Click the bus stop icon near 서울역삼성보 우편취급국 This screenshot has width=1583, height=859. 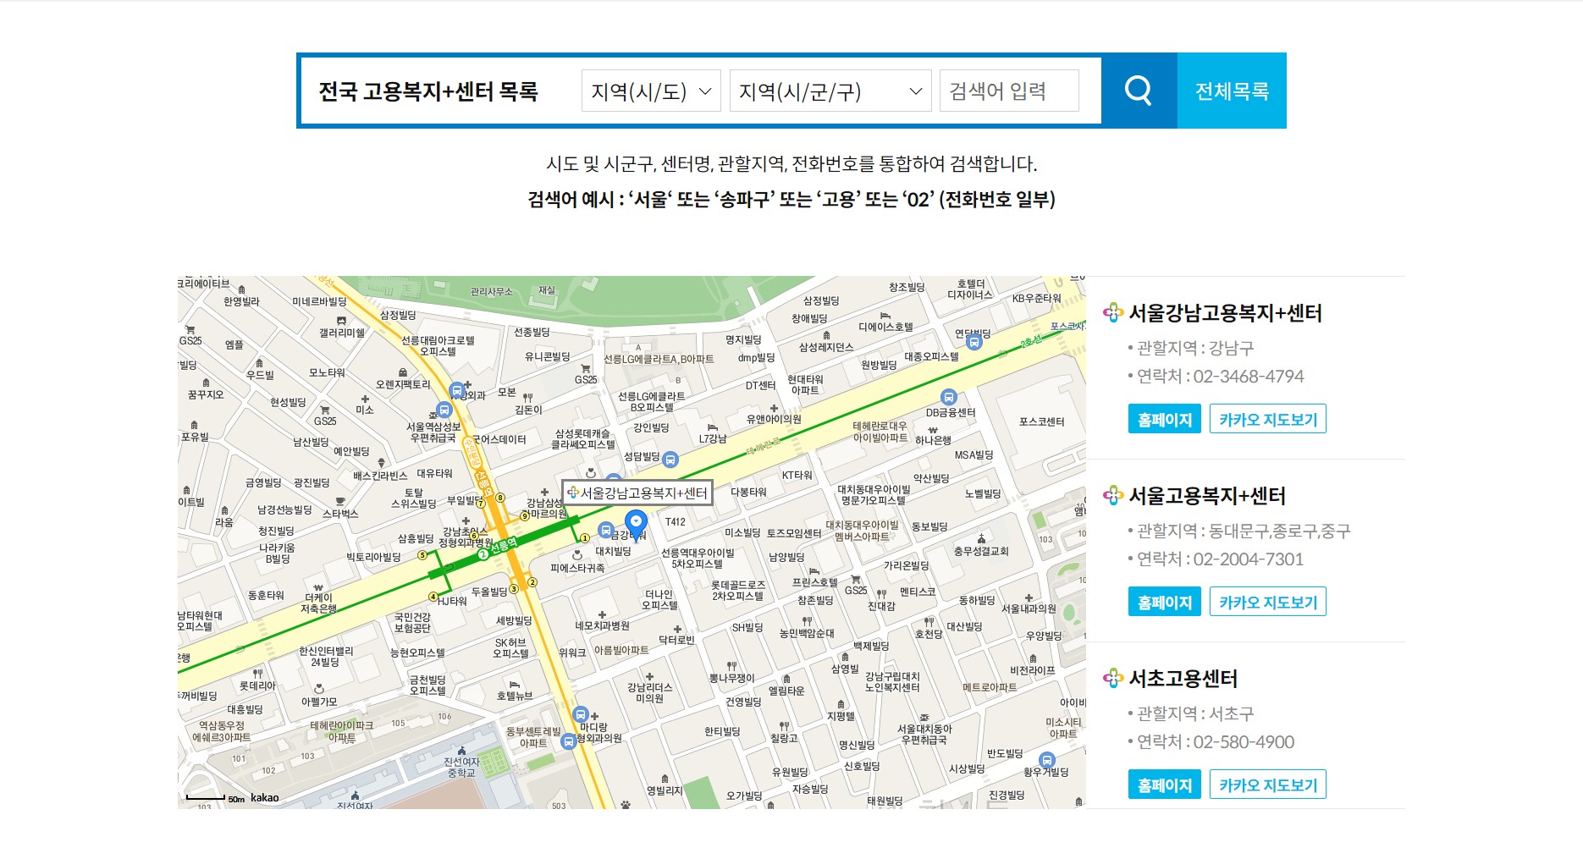(444, 410)
